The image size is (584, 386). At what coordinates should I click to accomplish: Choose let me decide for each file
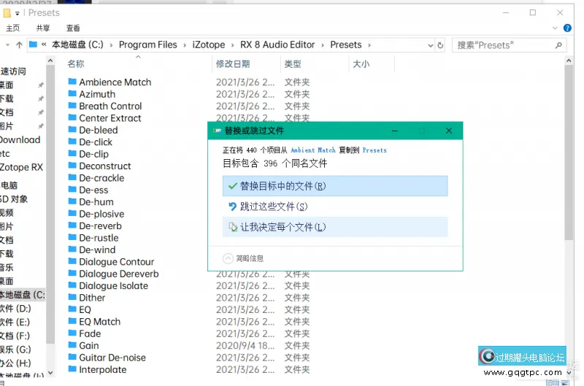(335, 227)
